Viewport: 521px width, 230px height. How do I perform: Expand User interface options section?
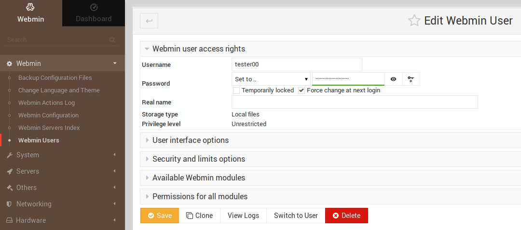(190, 140)
